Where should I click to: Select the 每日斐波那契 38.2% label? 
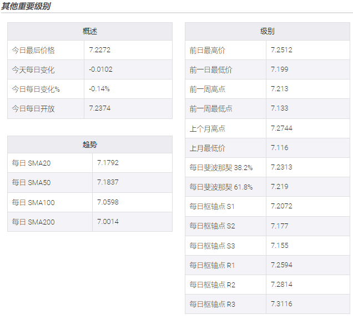pyautogui.click(x=221, y=167)
